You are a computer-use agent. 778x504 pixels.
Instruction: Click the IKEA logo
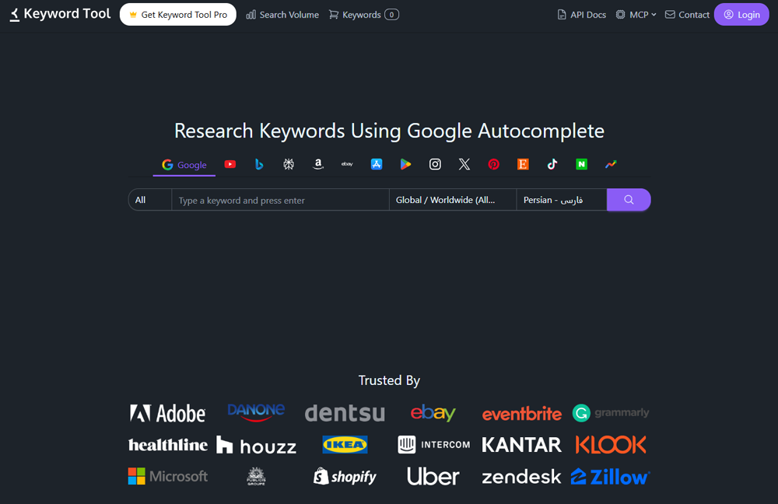[345, 444]
